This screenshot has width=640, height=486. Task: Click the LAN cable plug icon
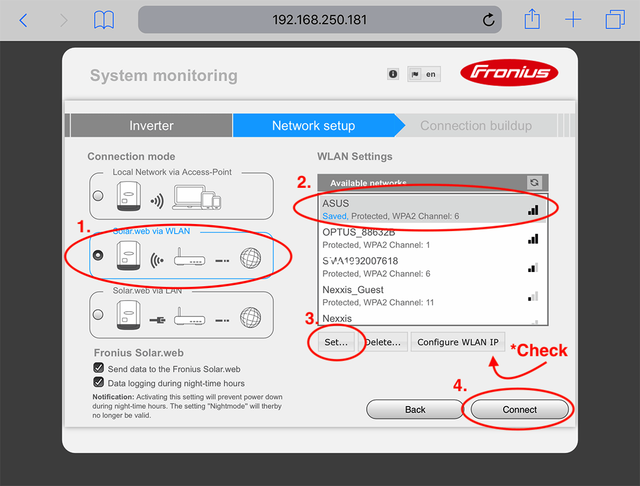158,320
